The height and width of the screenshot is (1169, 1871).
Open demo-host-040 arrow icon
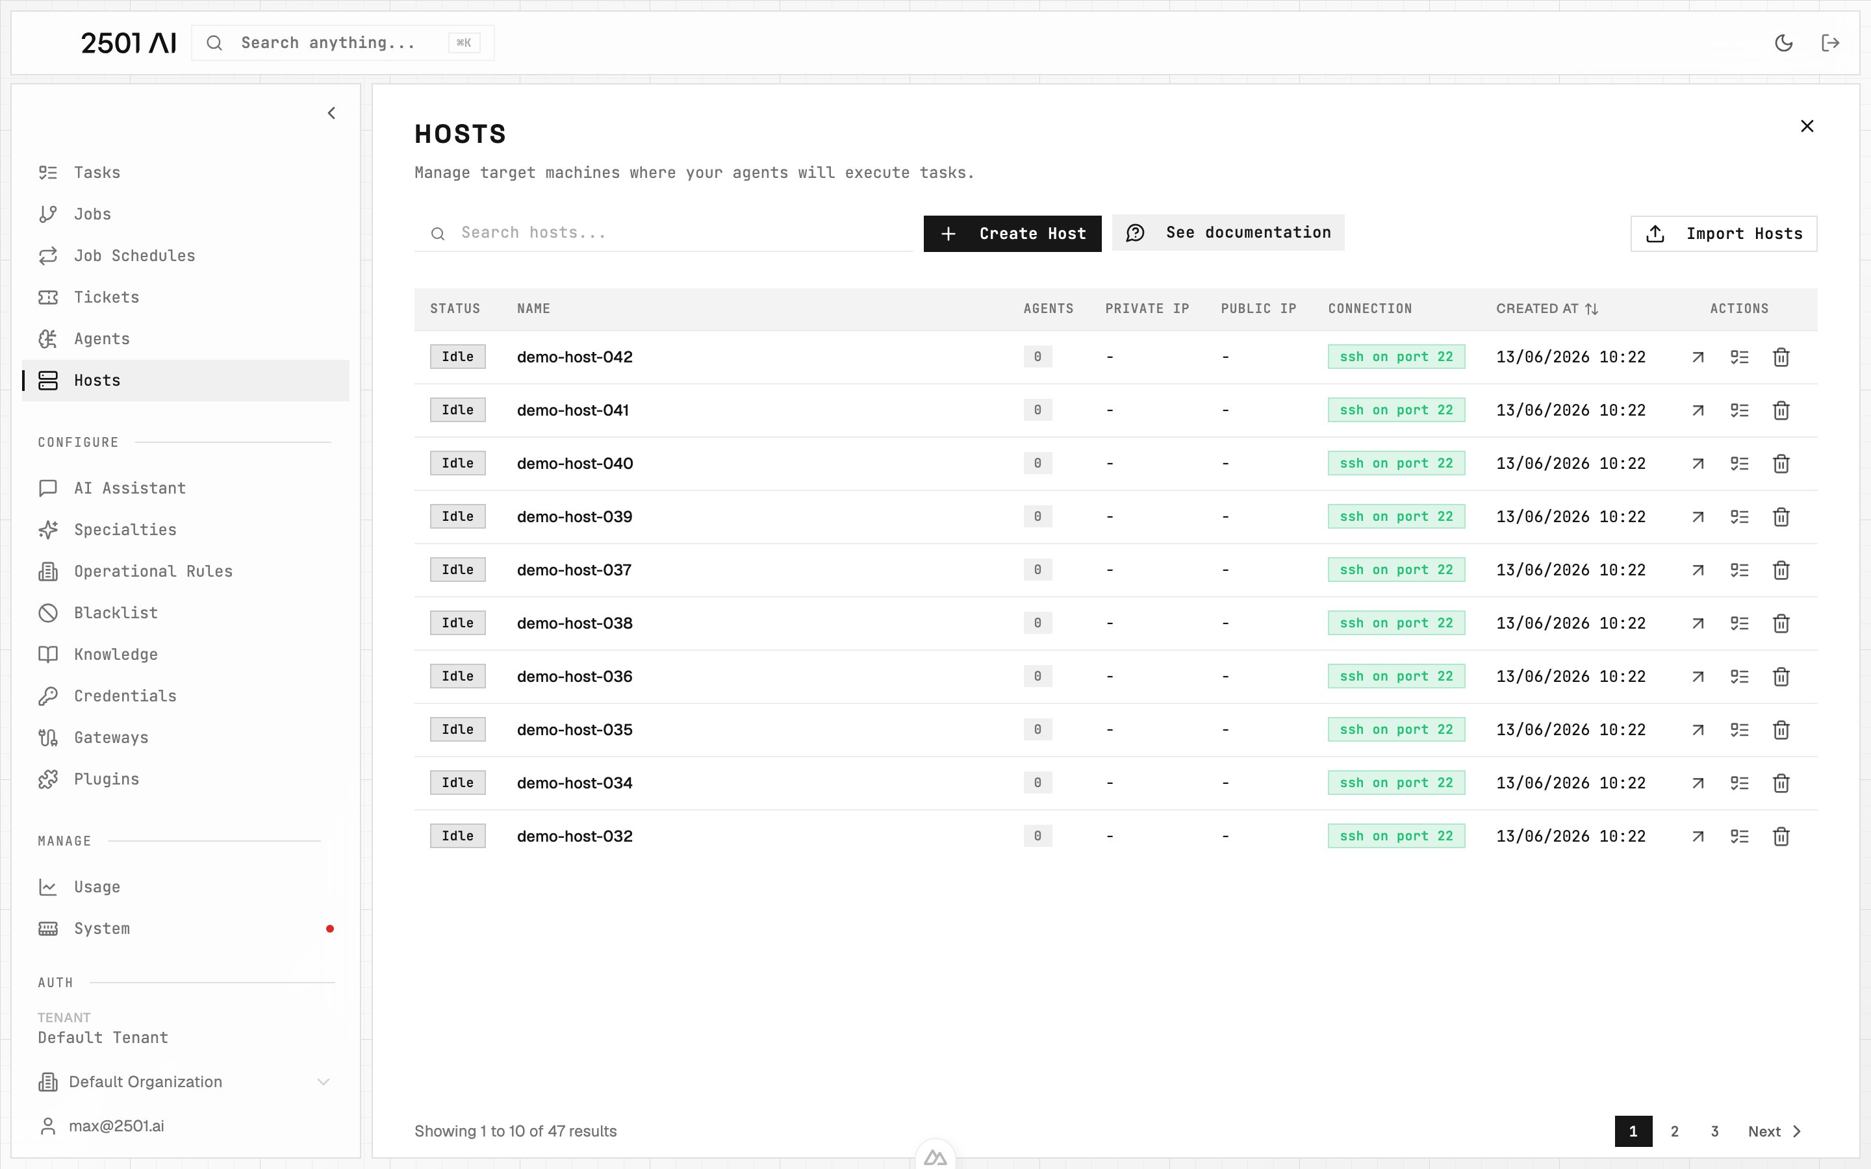[x=1698, y=464]
